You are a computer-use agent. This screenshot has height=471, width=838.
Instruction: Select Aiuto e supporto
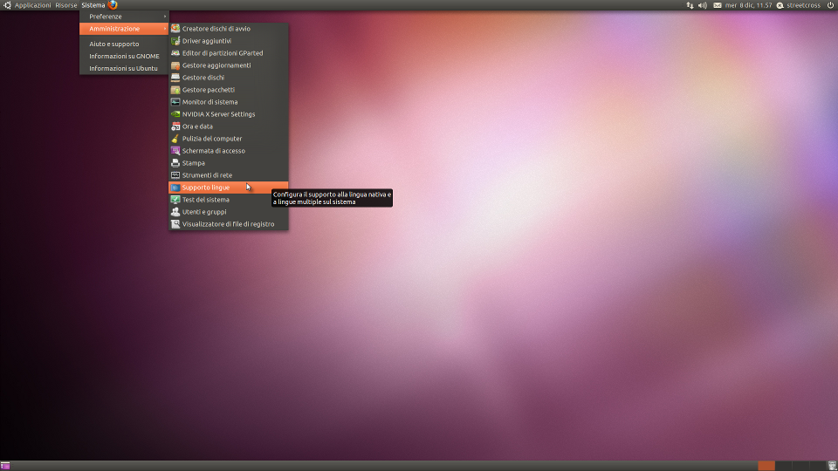113,44
